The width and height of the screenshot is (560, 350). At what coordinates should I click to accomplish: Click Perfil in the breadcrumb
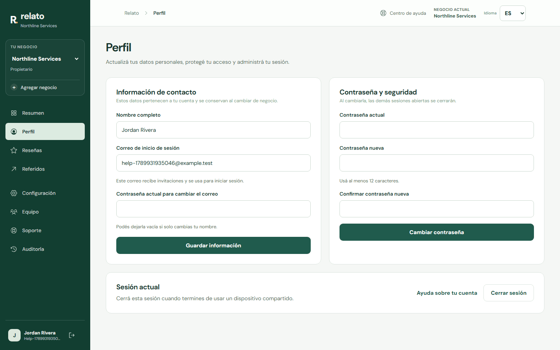pyautogui.click(x=159, y=13)
